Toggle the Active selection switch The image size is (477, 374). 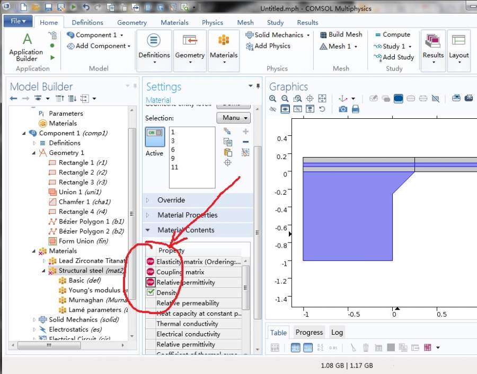tap(155, 137)
